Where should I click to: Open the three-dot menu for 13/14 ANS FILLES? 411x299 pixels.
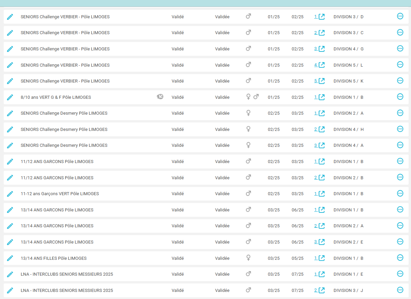tap(400, 258)
